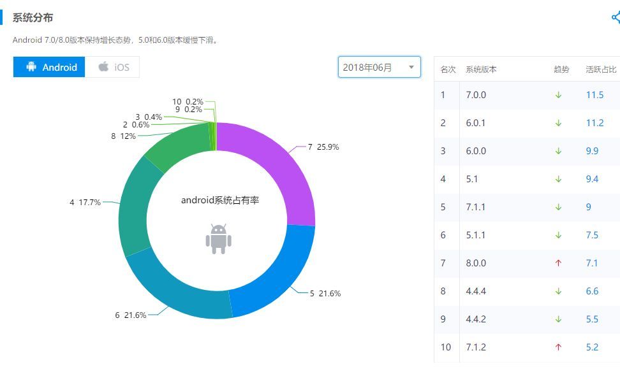Click the 6.6 active share value

pos(592,291)
